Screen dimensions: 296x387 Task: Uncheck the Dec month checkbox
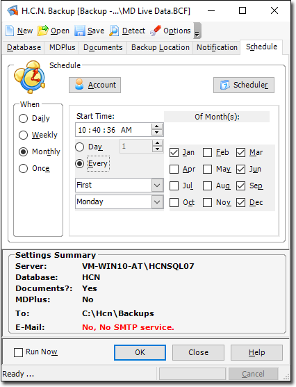[240, 203]
